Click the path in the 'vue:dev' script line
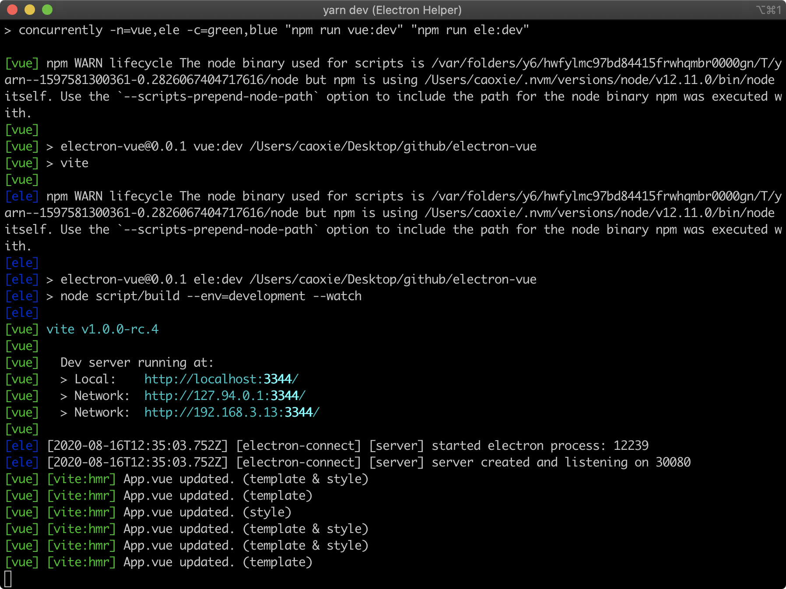The height and width of the screenshot is (589, 786). (x=393, y=146)
